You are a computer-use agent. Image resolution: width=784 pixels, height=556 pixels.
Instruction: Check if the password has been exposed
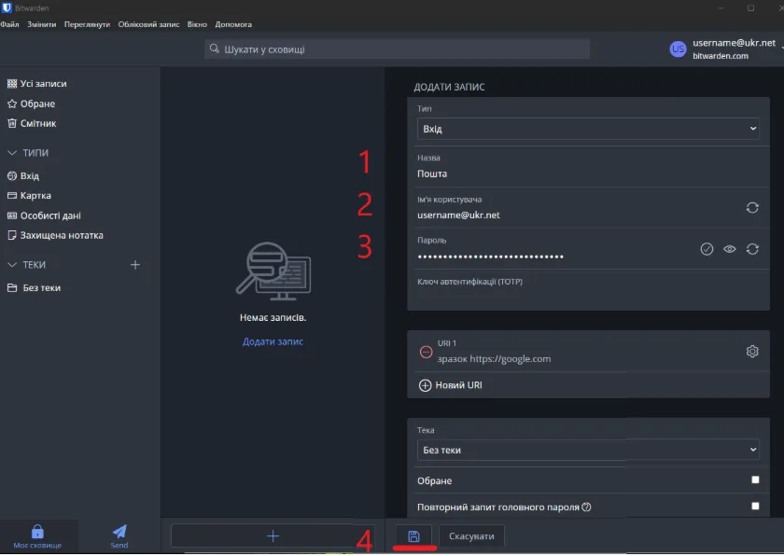point(707,249)
